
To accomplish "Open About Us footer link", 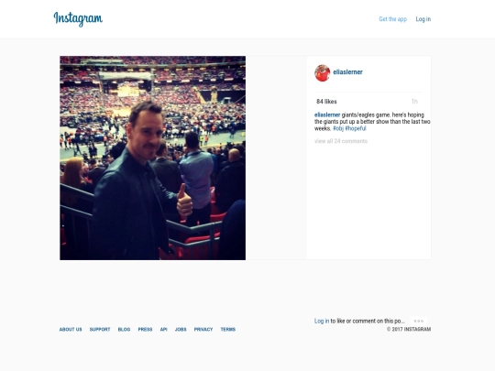I will [71, 330].
